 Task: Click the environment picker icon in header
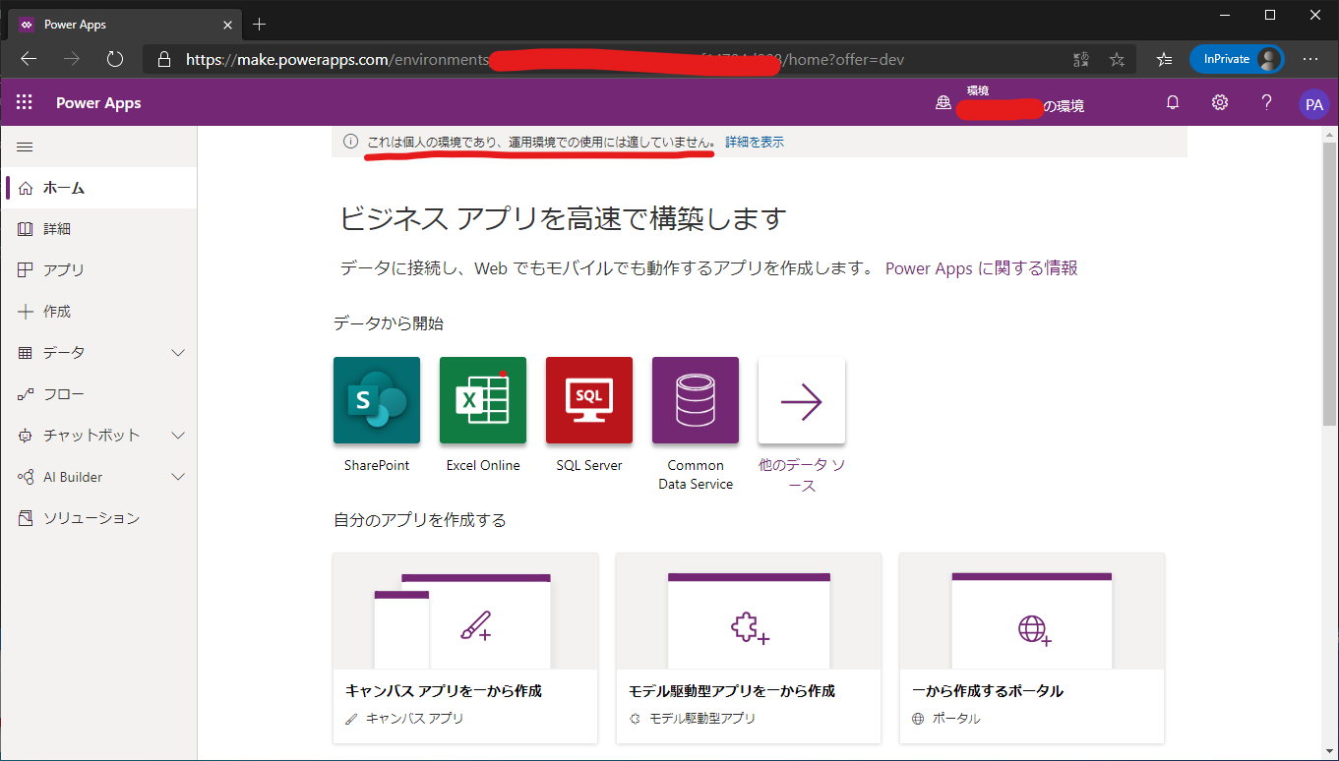pos(943,103)
